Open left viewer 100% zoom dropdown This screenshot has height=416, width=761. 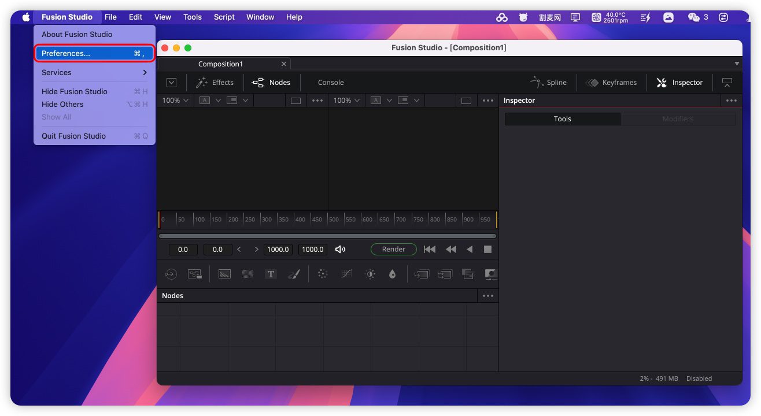coord(175,101)
